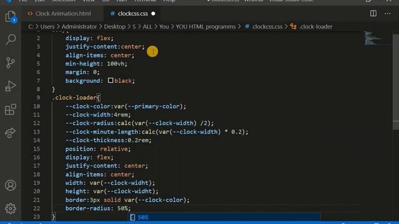Click unsaved dot on clockcss.css tab
399x224 pixels.
[153, 14]
